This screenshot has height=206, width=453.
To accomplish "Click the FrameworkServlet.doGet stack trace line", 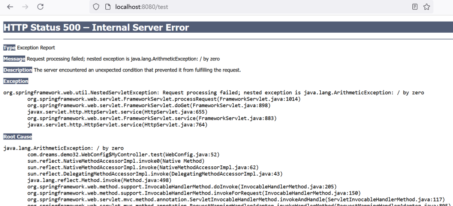I will pos(149,105).
